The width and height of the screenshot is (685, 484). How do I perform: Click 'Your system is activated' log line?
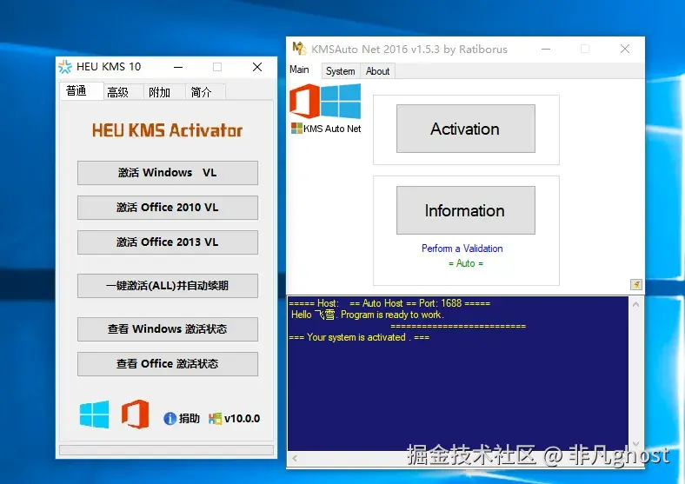pyautogui.click(x=359, y=337)
